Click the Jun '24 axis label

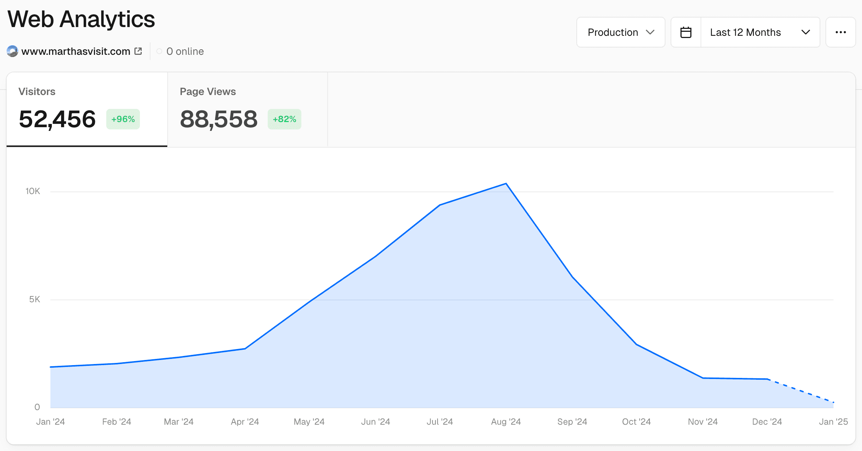pyautogui.click(x=375, y=422)
